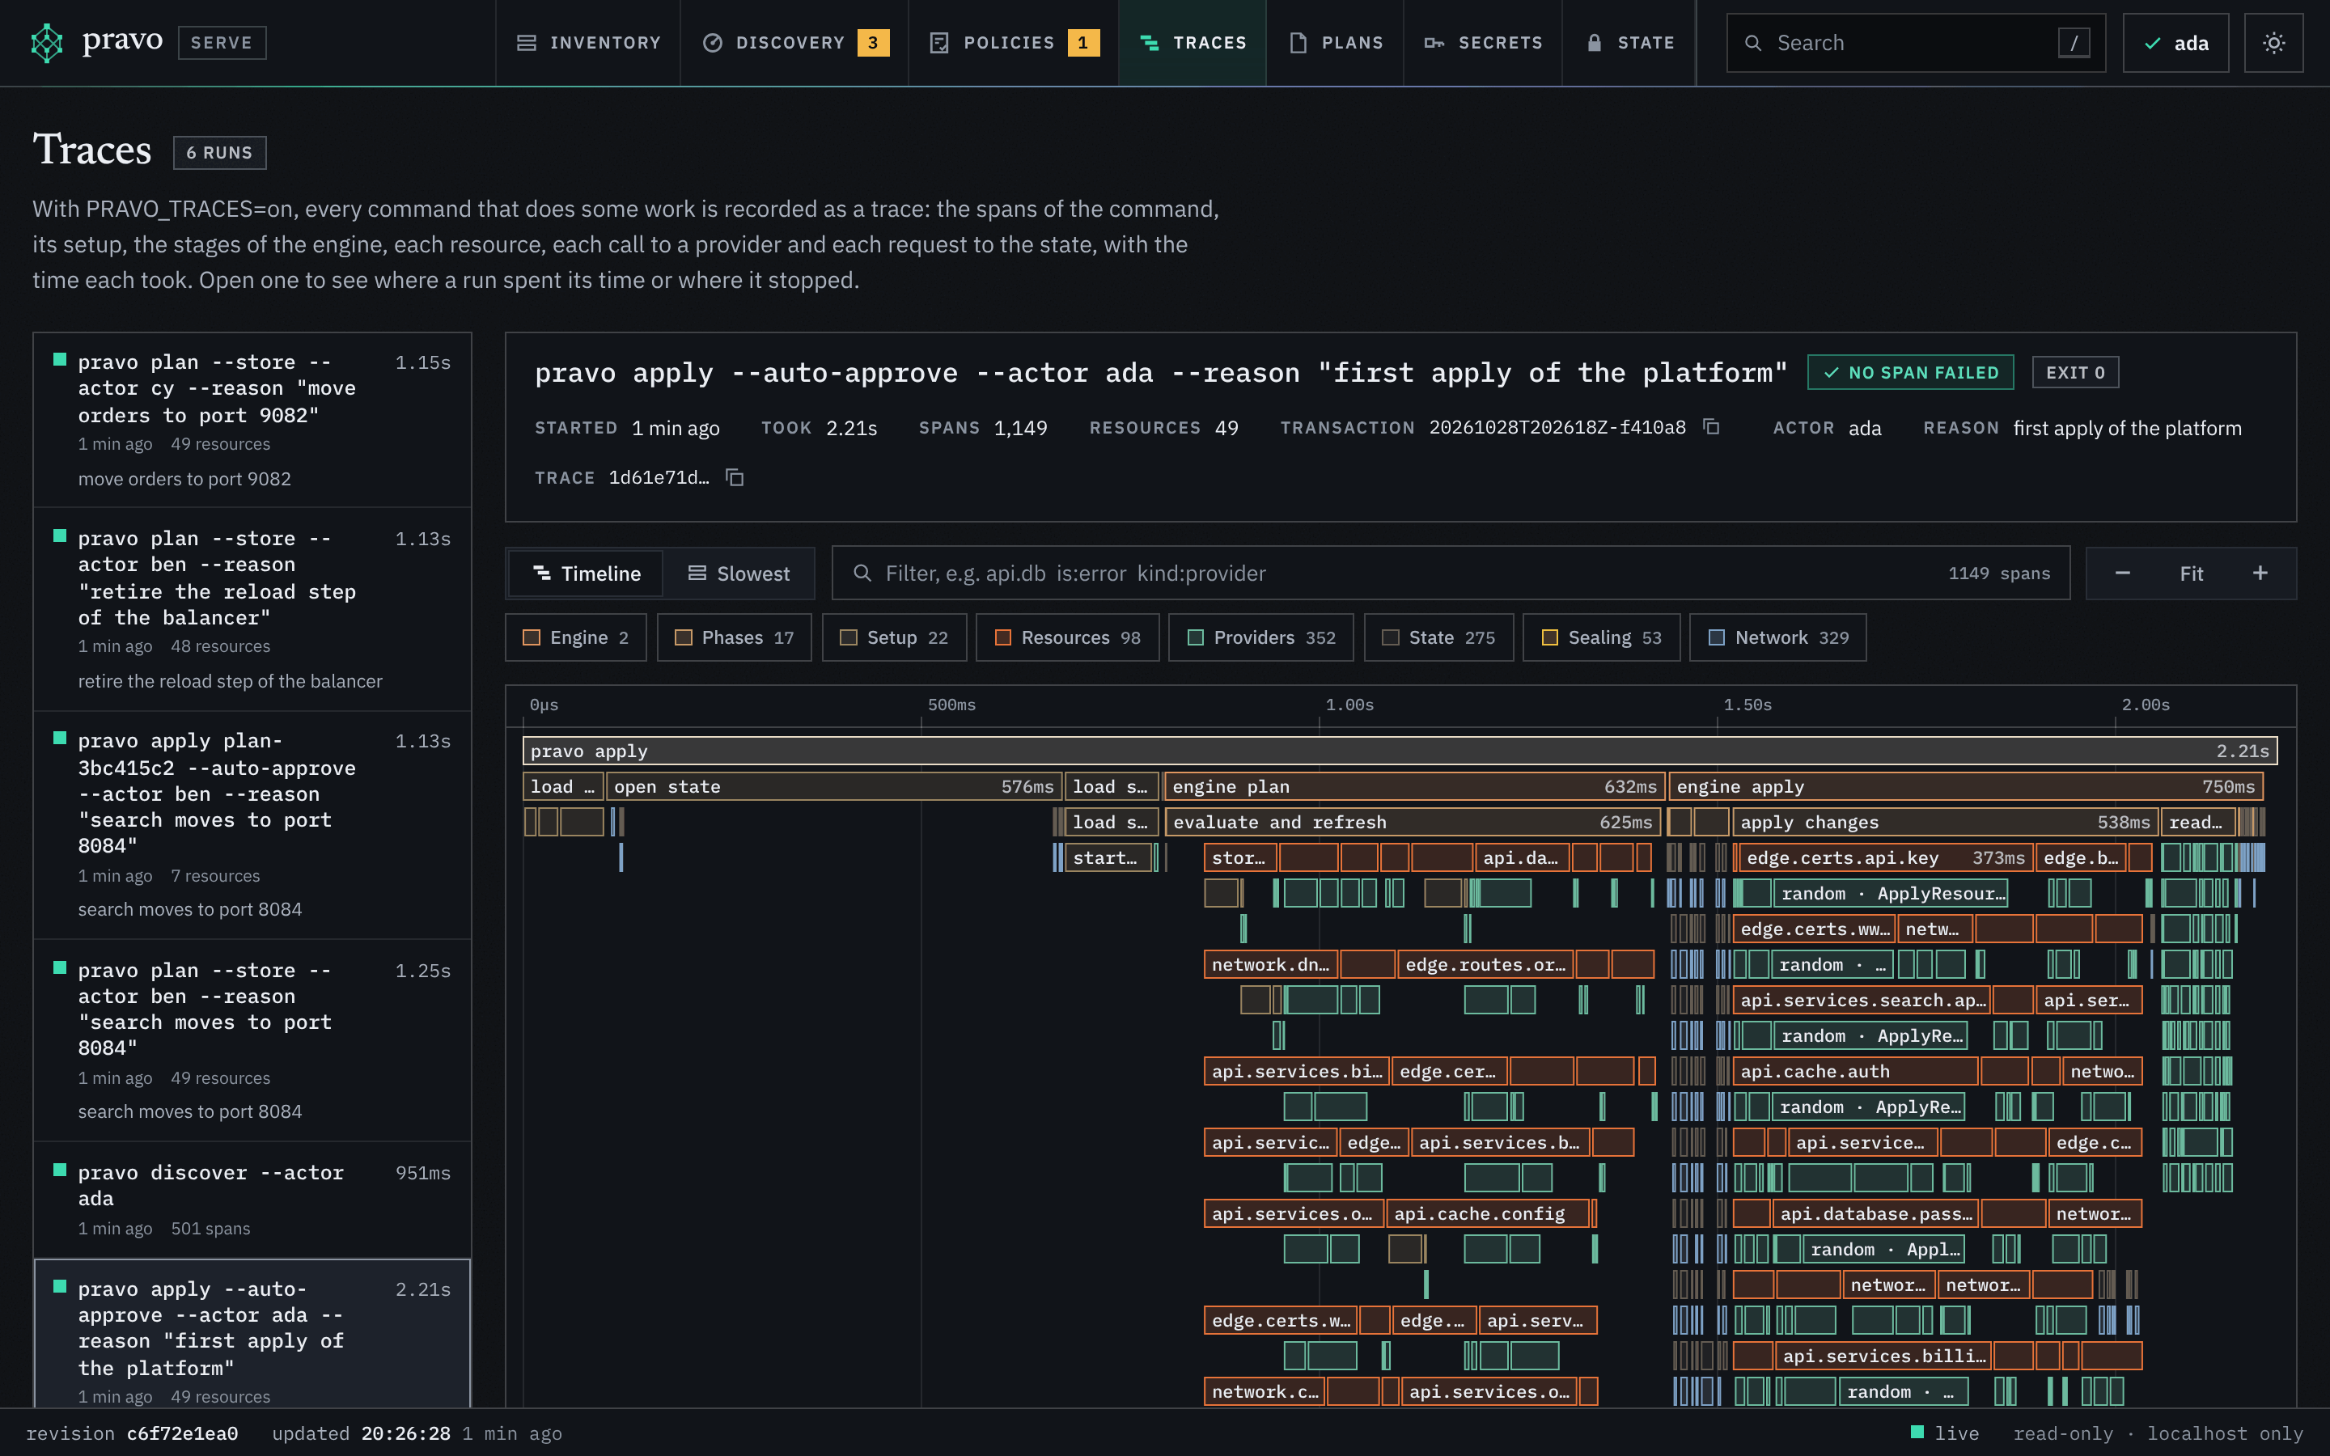
Task: Click the Policies document icon
Action: pos(940,42)
